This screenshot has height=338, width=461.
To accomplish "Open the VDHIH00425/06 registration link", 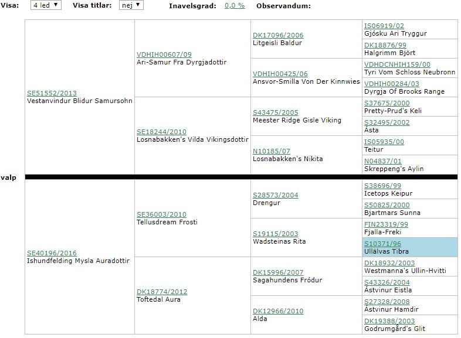I will click(280, 74).
